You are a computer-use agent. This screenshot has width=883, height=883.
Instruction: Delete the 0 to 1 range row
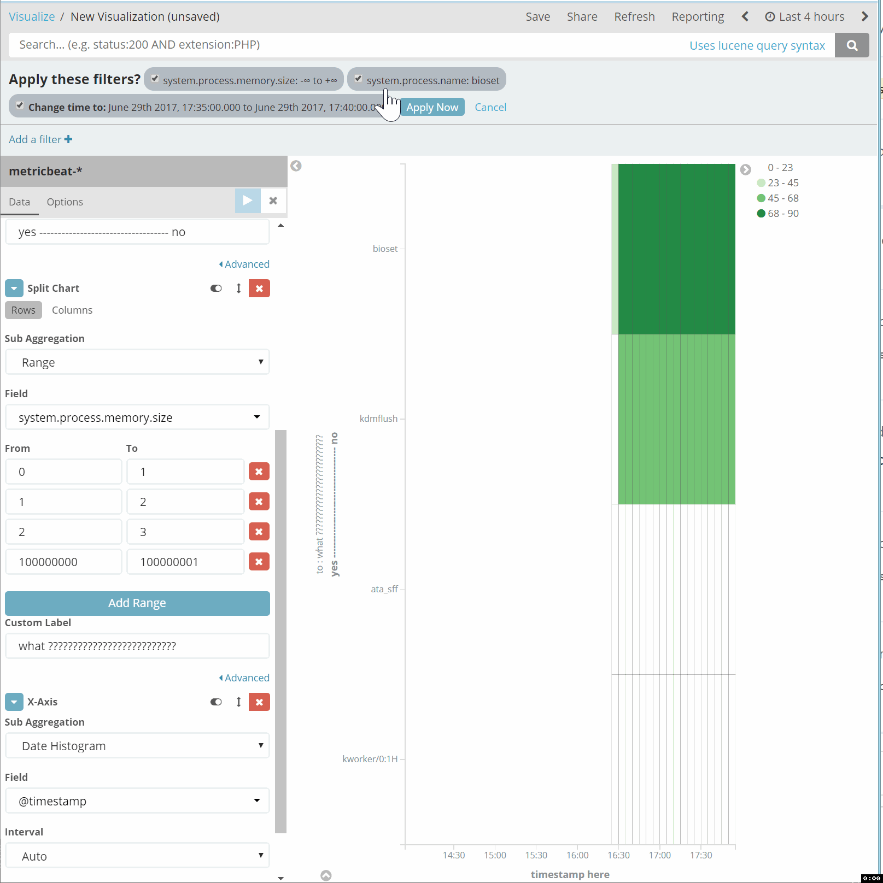coord(259,471)
